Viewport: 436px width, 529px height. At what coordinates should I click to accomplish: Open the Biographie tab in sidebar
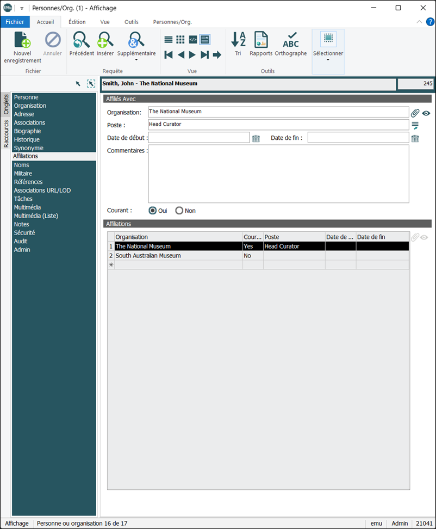(27, 131)
